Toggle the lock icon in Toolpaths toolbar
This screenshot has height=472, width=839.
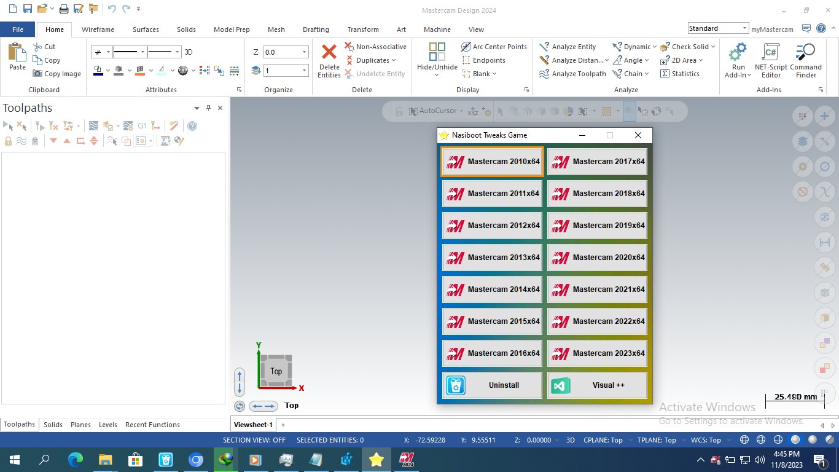tap(8, 141)
